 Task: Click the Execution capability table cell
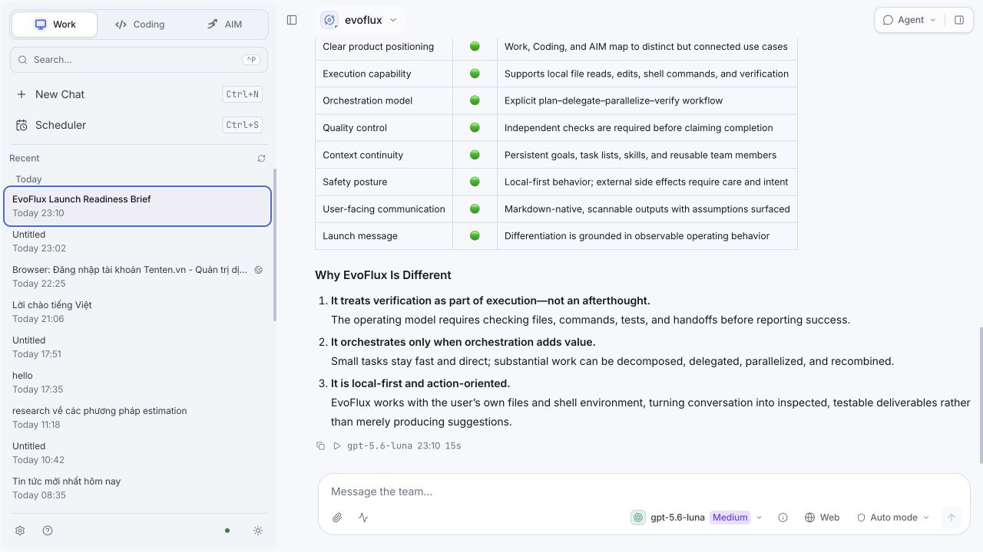point(384,74)
